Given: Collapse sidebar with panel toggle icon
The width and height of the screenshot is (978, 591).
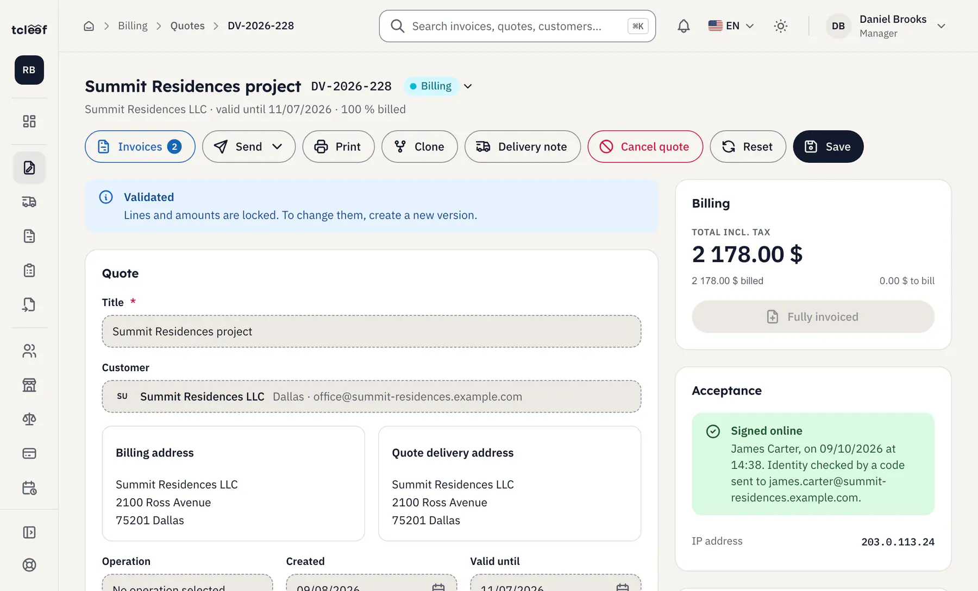Looking at the screenshot, I should pos(29,532).
